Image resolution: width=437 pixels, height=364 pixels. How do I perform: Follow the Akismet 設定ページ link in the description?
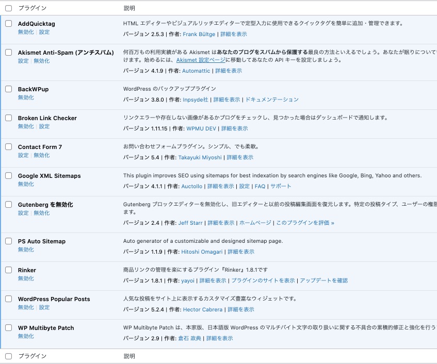pos(201,60)
